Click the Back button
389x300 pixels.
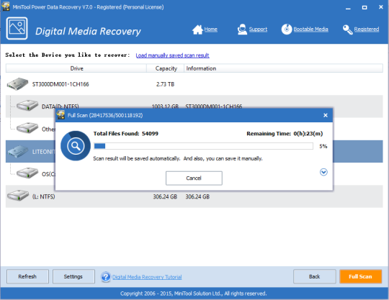point(315,276)
